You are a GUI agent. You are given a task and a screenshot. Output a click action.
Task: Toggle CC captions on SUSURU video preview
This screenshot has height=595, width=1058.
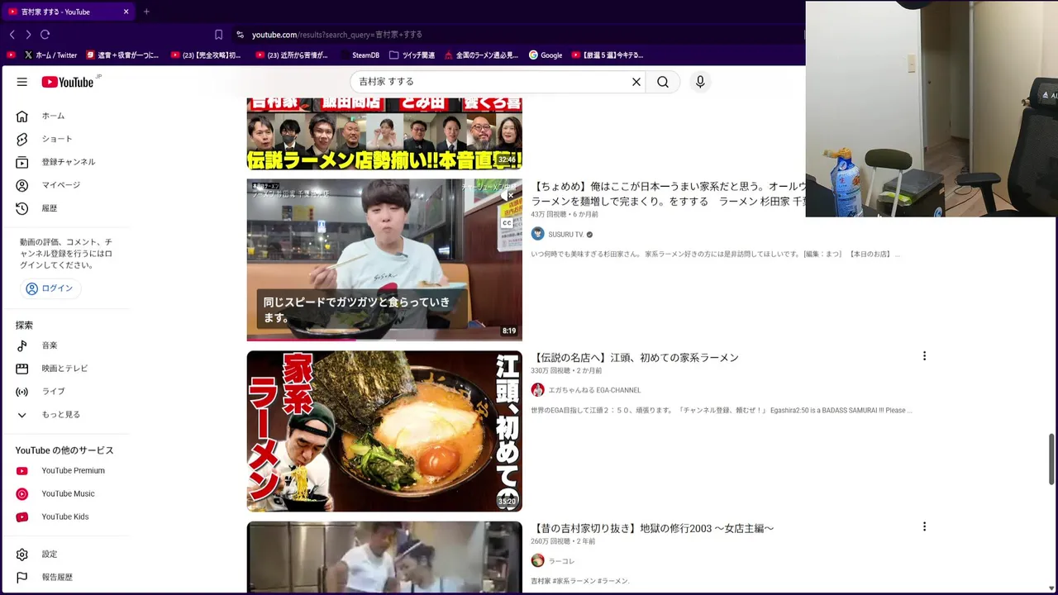pos(508,222)
